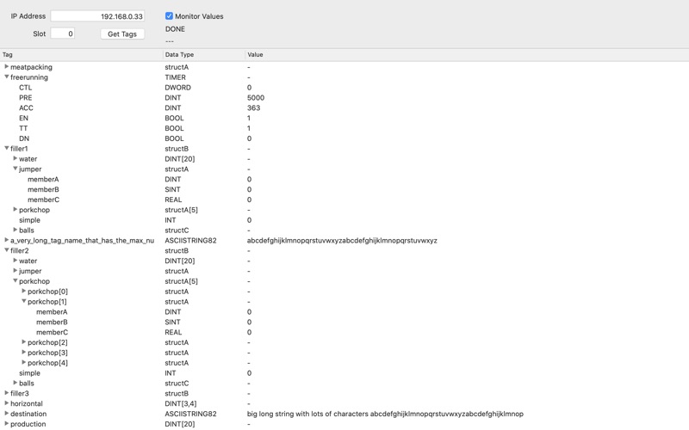
Task: Click the ACC value 363
Action: pyautogui.click(x=253, y=107)
